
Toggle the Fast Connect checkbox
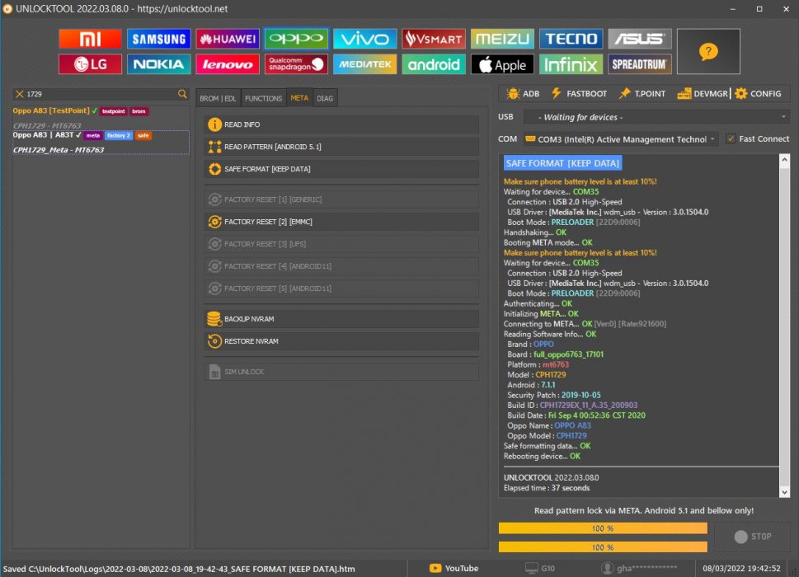coord(731,138)
